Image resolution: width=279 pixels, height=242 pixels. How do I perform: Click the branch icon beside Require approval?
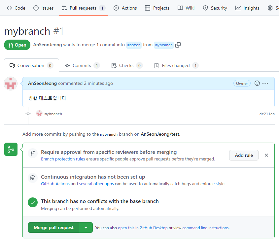(x=33, y=153)
